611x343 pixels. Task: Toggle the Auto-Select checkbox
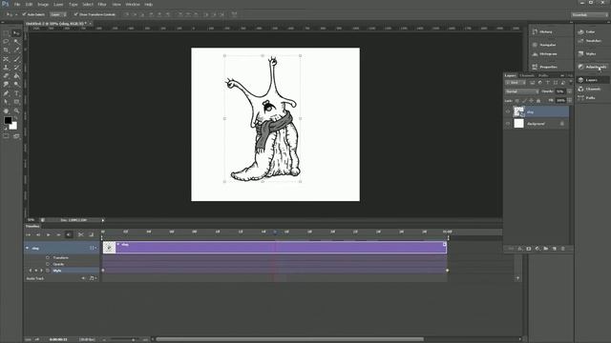(x=24, y=14)
